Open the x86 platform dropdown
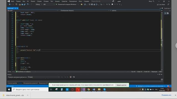177x99 pixels. (x=49, y=4)
